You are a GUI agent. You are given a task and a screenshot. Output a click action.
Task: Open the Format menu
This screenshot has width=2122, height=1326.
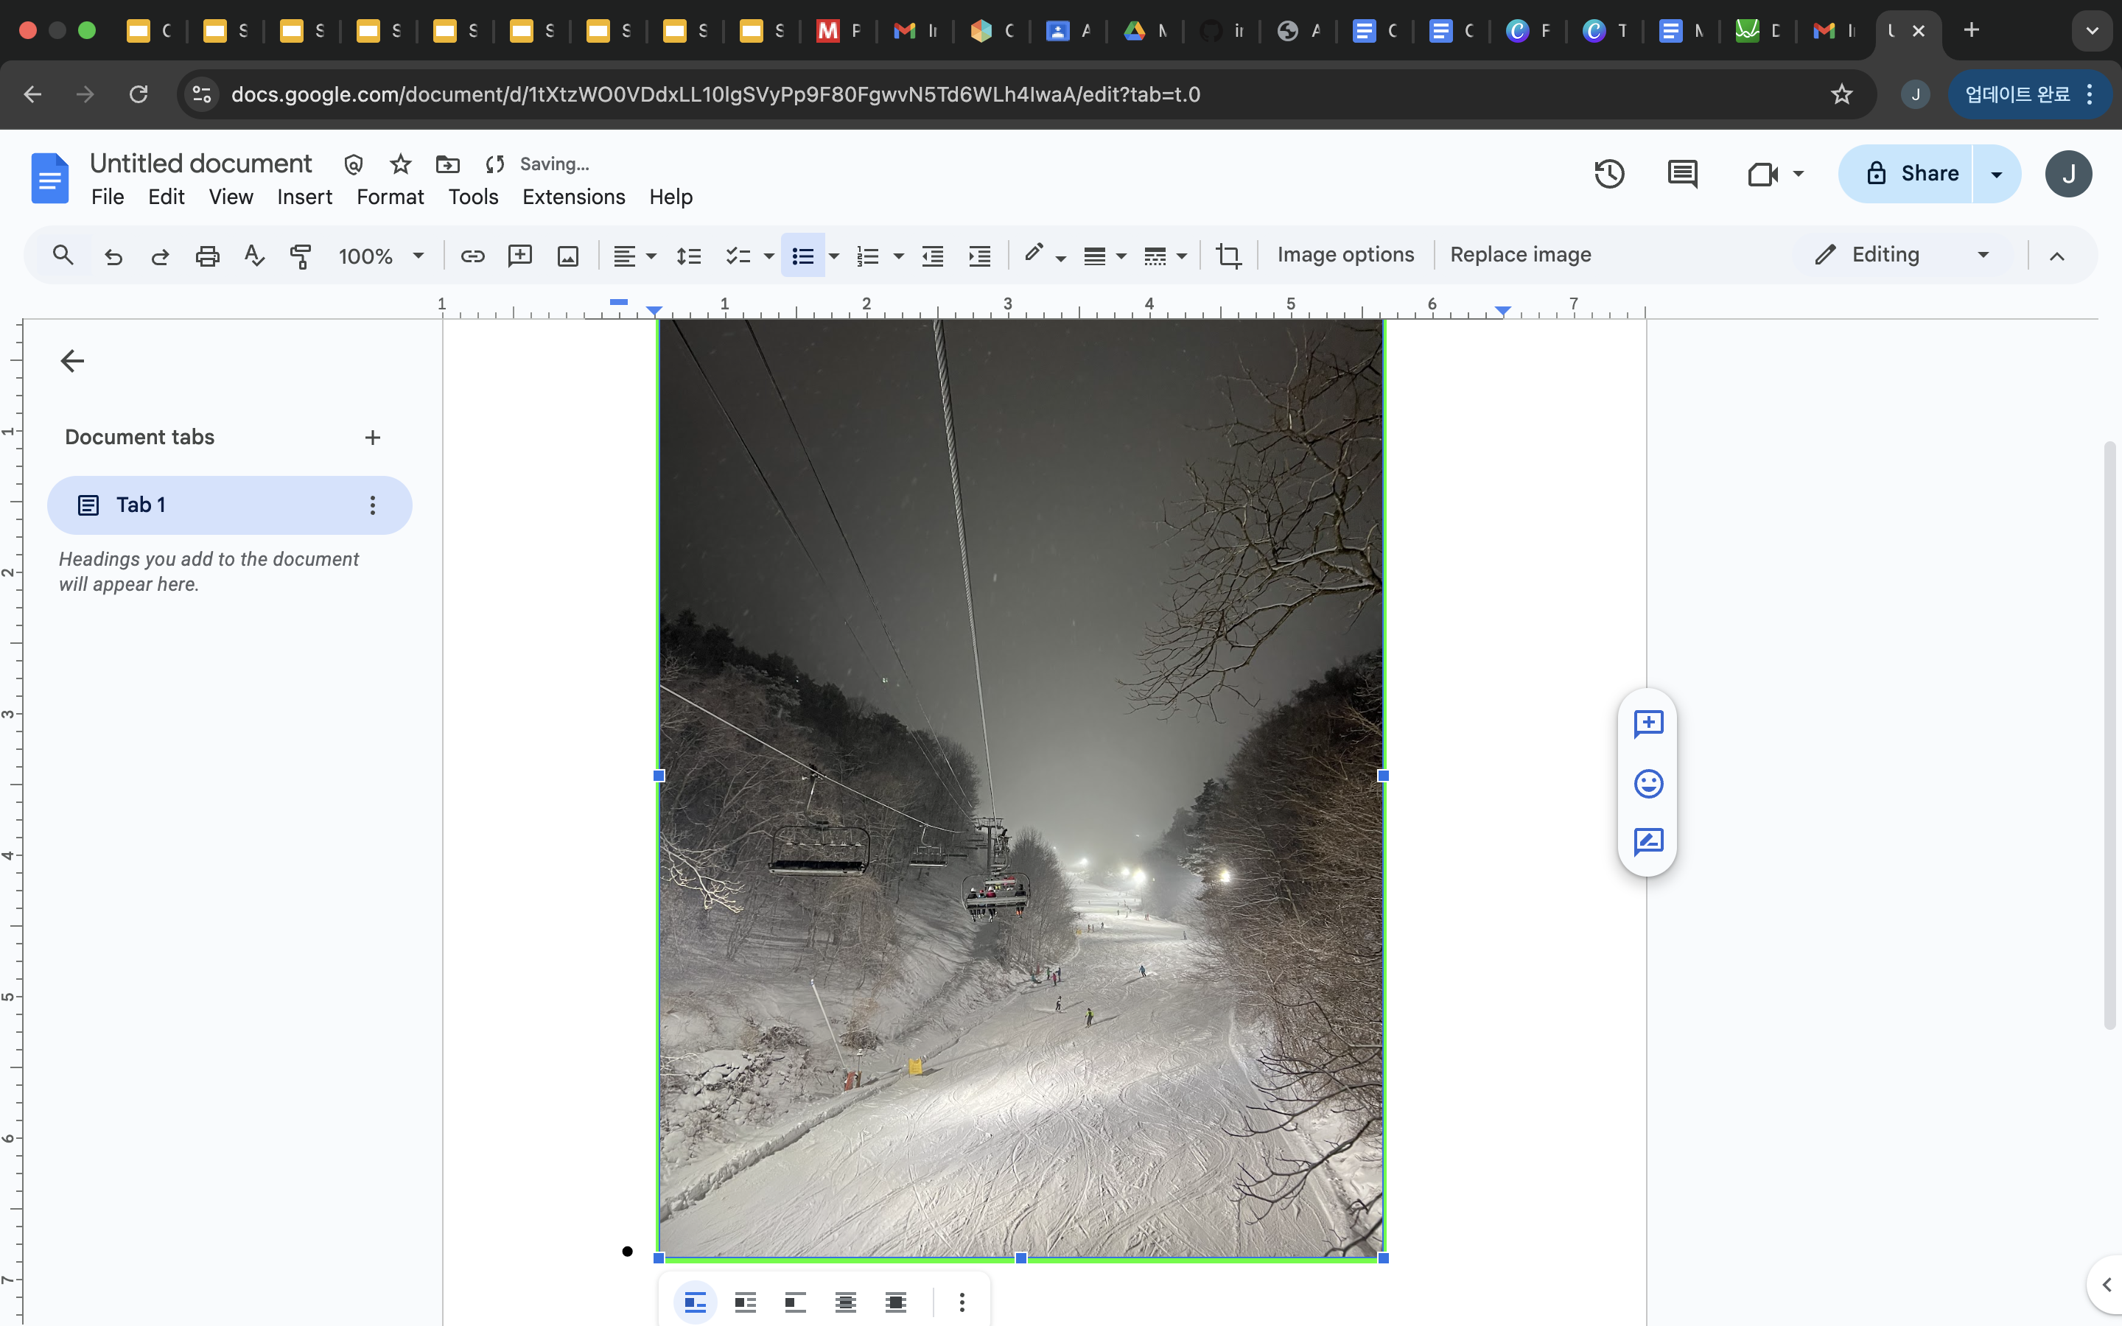pos(389,197)
